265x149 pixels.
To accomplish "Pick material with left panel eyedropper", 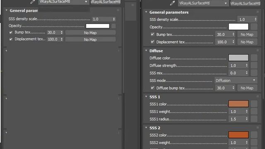I will (x=33, y=2).
